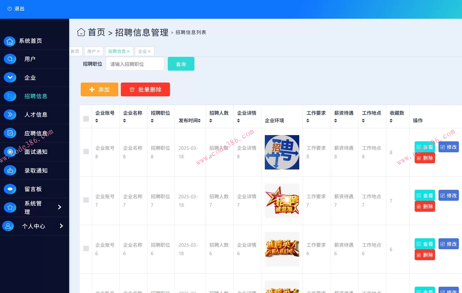Select the 人才信息 talent info icon

(10, 114)
